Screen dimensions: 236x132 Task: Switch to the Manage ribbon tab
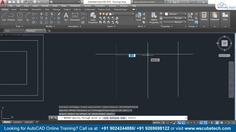[x=56, y=10]
